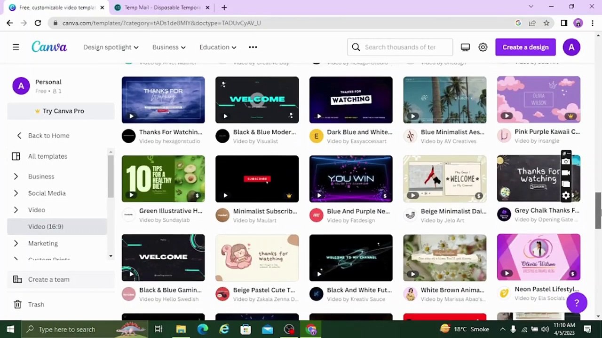Go Back to Home in sidebar
The width and height of the screenshot is (602, 338).
pos(48,136)
